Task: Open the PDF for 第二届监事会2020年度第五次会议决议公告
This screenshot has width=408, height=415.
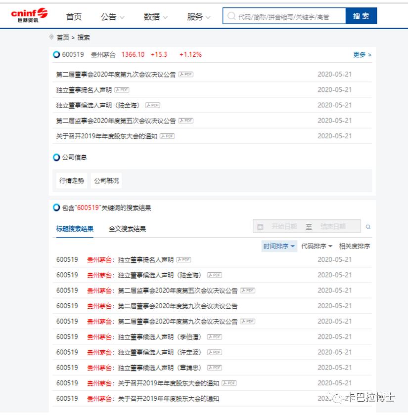Action: coord(185,121)
